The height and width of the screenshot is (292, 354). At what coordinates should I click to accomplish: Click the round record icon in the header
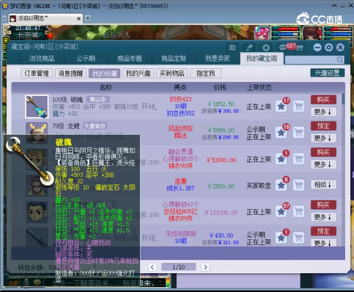point(266,48)
